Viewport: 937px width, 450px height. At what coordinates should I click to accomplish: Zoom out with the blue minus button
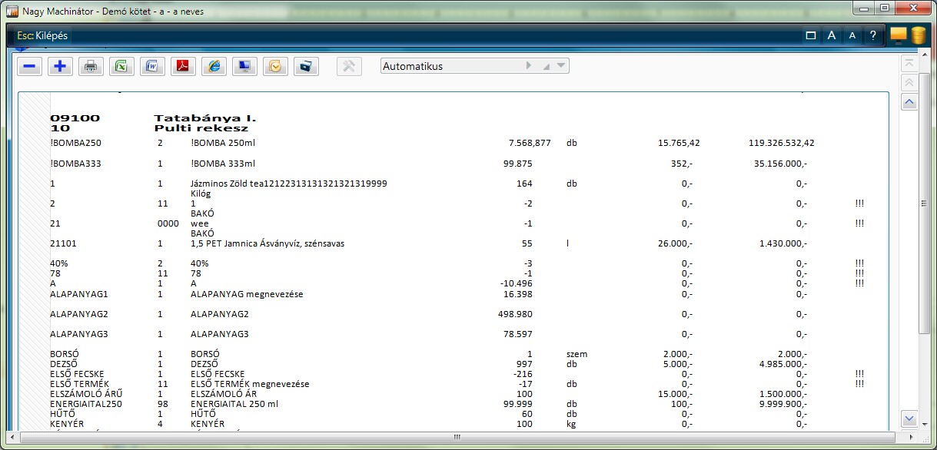pyautogui.click(x=29, y=67)
